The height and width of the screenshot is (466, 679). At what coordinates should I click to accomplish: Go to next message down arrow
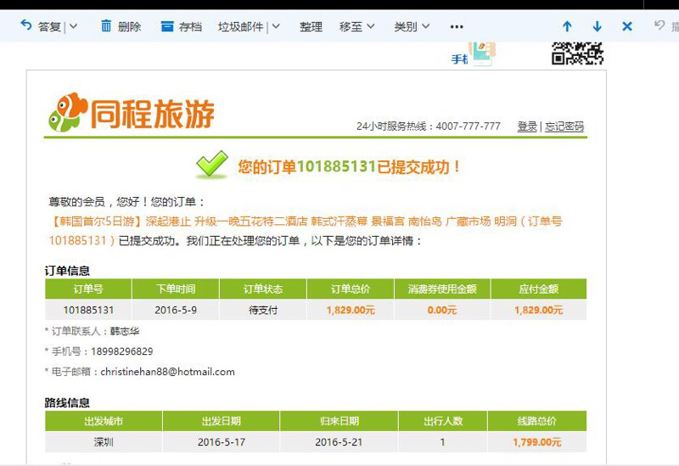(598, 26)
